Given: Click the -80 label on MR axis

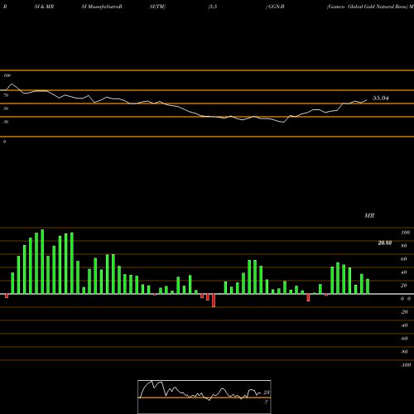Looking at the screenshot, I should pyautogui.click(x=404, y=352).
